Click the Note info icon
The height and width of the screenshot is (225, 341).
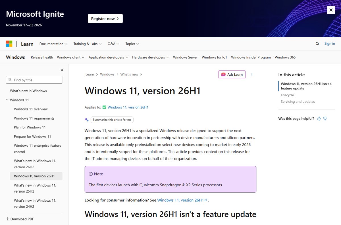[91, 174]
